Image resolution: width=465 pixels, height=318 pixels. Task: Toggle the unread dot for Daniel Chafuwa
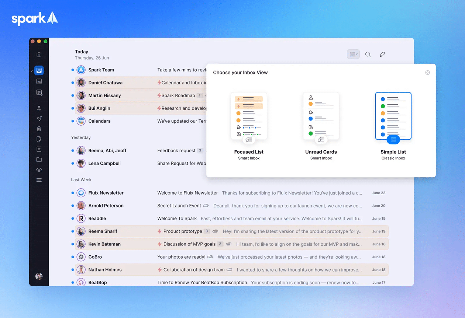click(73, 83)
